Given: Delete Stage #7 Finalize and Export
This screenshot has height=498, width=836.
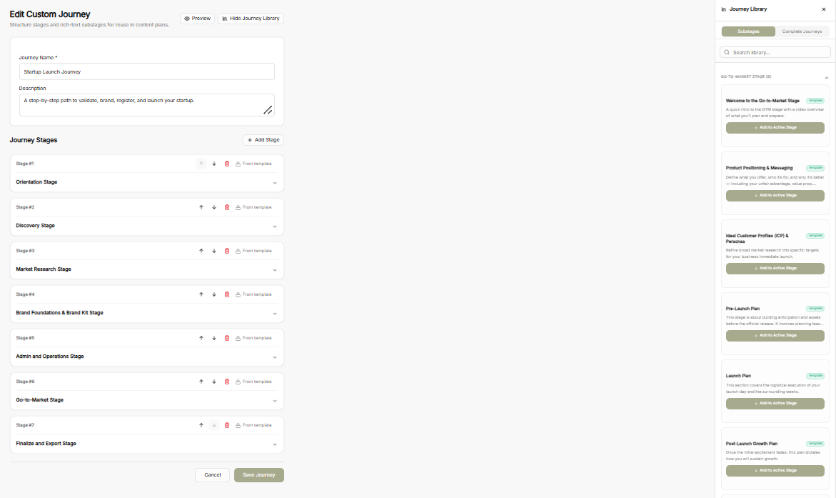Looking at the screenshot, I should pyautogui.click(x=226, y=425).
